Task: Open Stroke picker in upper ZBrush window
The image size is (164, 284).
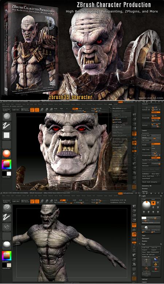Action: [7, 126]
